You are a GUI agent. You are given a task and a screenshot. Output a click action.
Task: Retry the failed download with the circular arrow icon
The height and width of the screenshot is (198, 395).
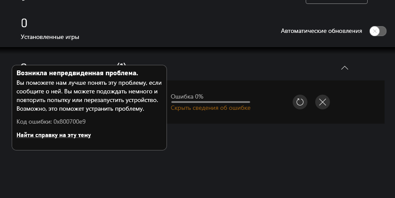[300, 102]
